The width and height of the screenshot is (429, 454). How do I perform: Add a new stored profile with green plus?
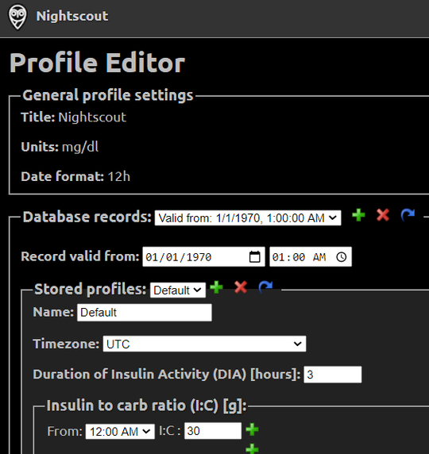[x=216, y=287]
